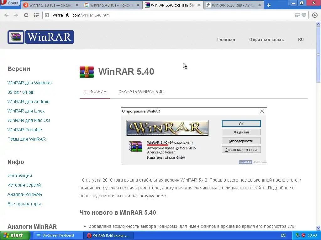Viewport: 321px width, 240px height.
Task: Click the 'О программе WinRAR' dialog screenshot
Action: point(194,136)
